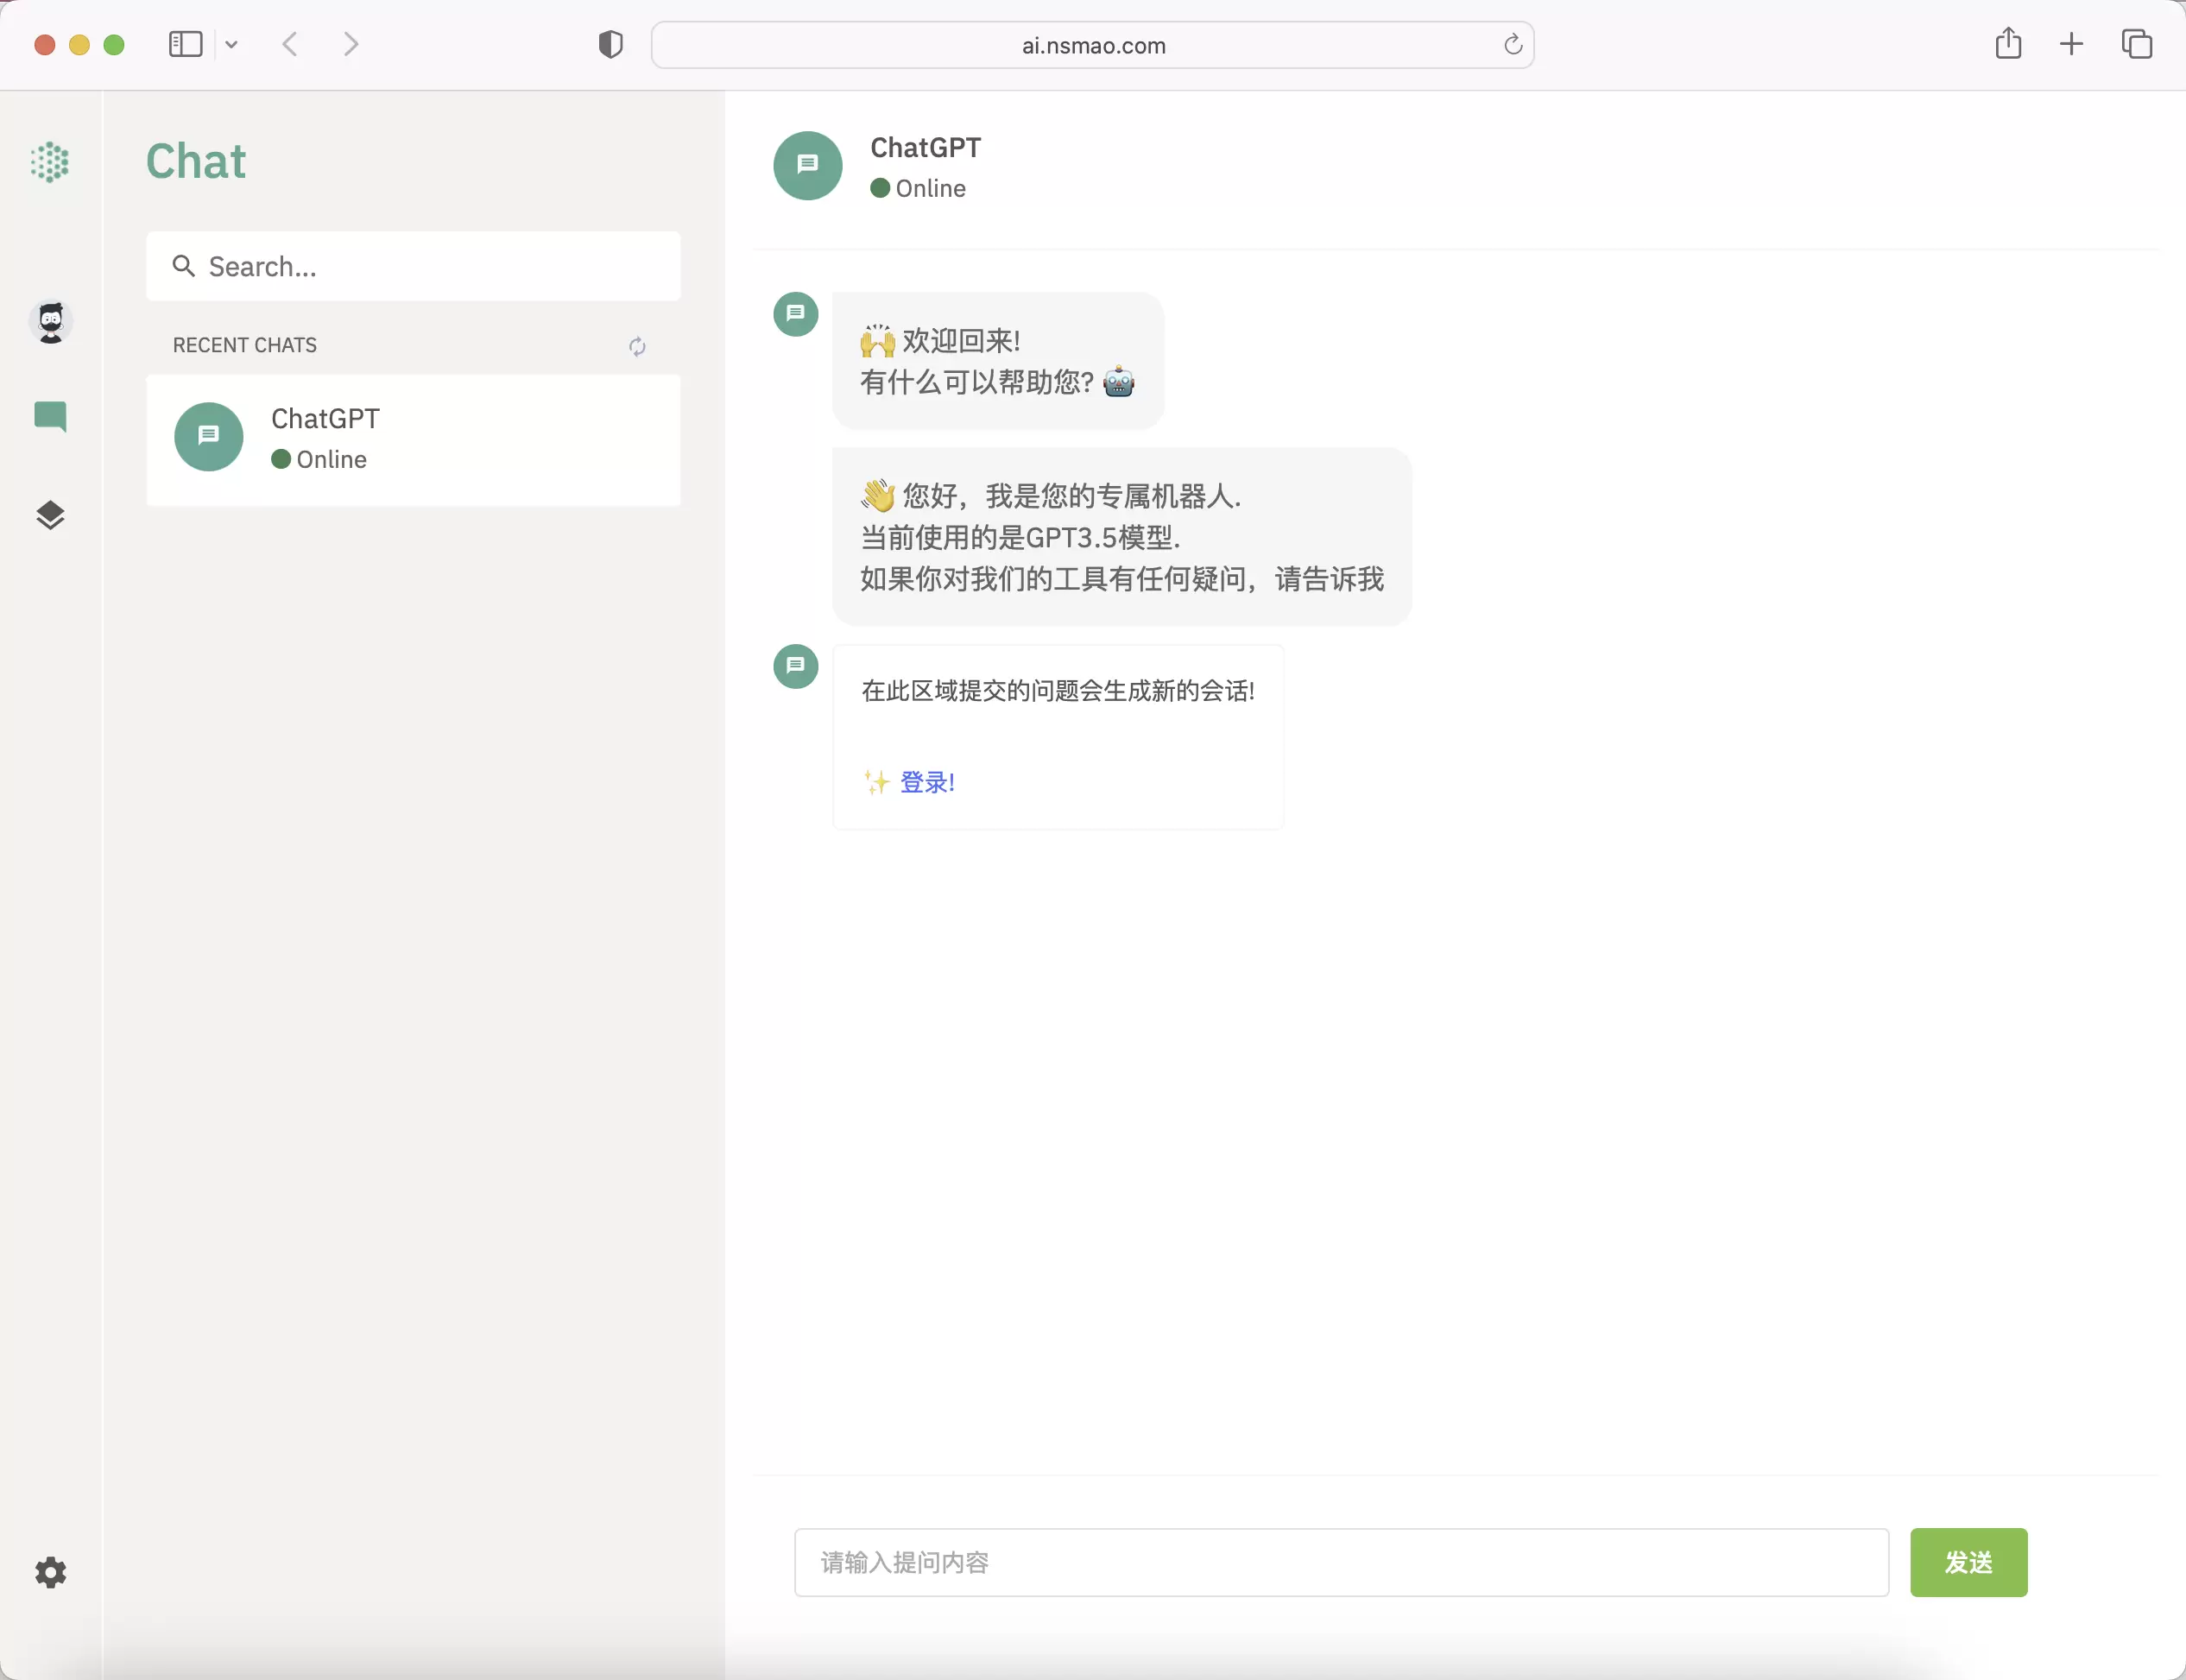The height and width of the screenshot is (1680, 2186).
Task: Click the ChatGPT avatar in chat header
Action: [808, 166]
